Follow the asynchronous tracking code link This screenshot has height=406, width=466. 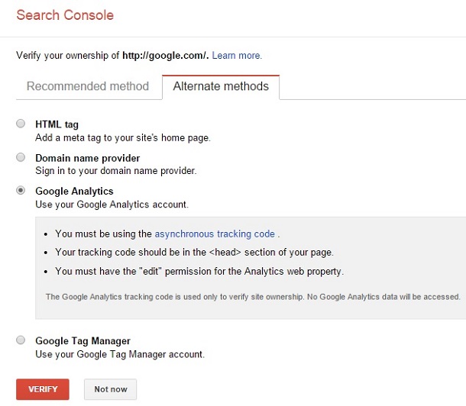pyautogui.click(x=215, y=234)
